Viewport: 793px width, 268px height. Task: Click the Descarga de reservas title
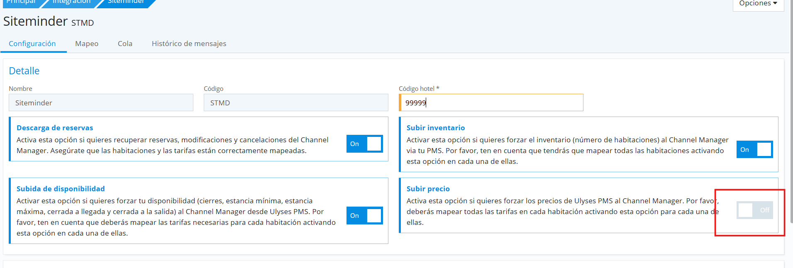tap(55, 128)
